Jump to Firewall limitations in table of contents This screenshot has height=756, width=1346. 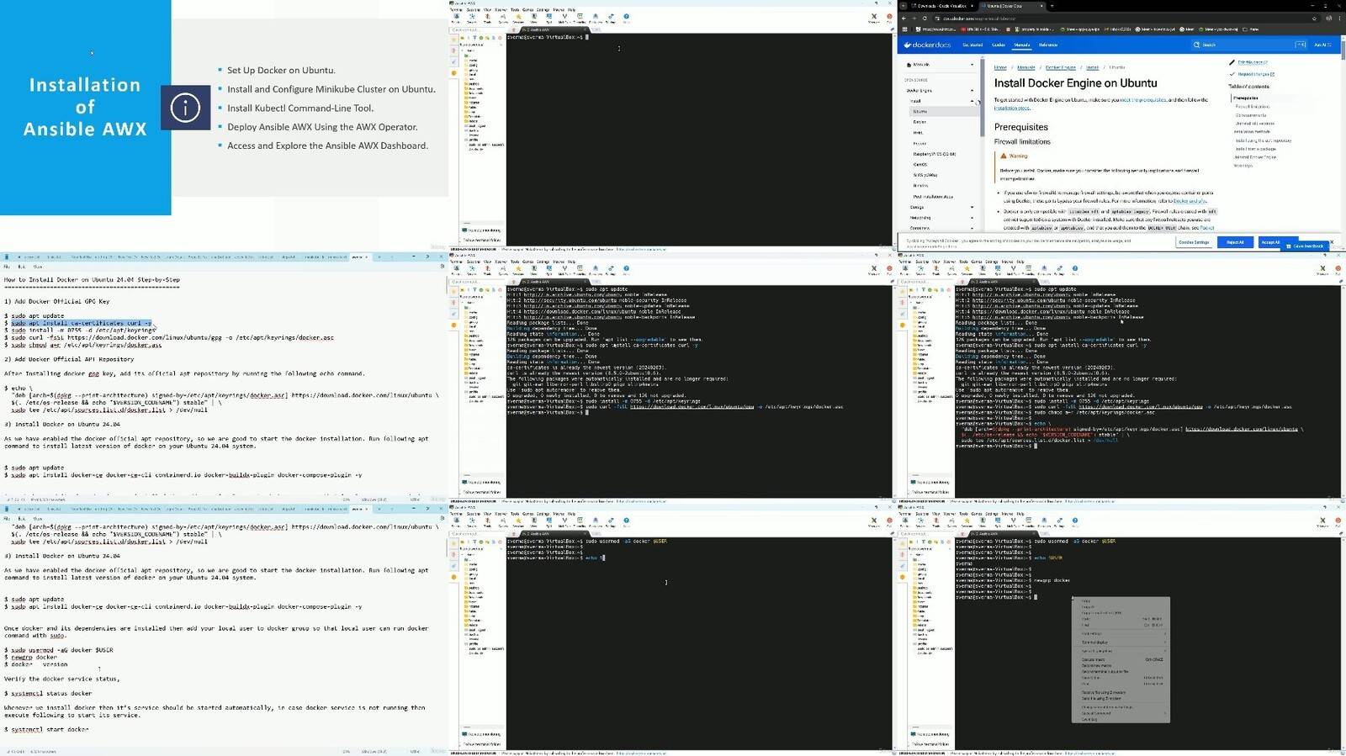tap(1253, 107)
